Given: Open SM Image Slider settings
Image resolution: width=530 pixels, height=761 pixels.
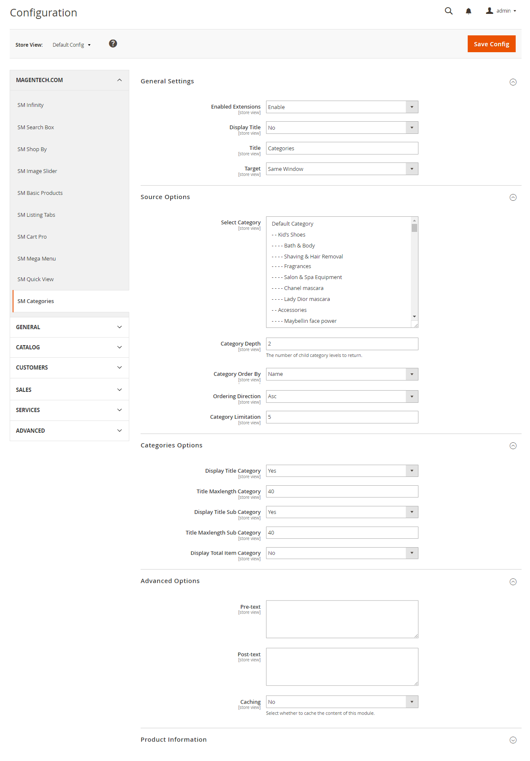Looking at the screenshot, I should point(37,171).
